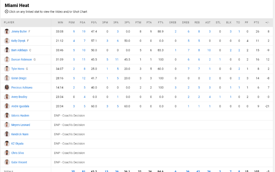The width and height of the screenshot is (275, 172).
Task: Click the BLK column header
Action: point(229,22)
